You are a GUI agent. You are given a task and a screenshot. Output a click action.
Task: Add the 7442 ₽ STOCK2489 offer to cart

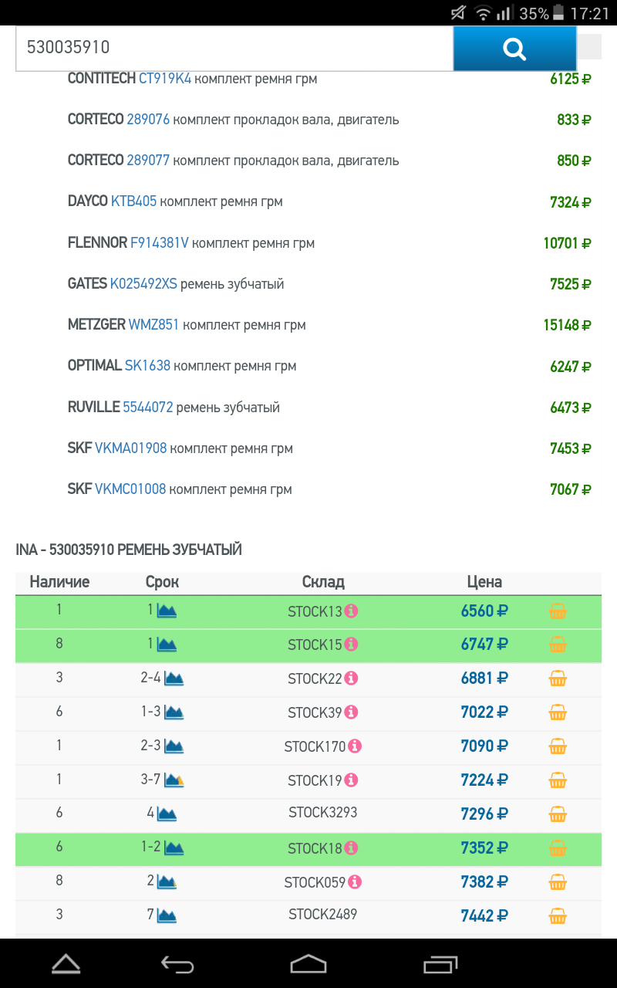pyautogui.click(x=558, y=916)
